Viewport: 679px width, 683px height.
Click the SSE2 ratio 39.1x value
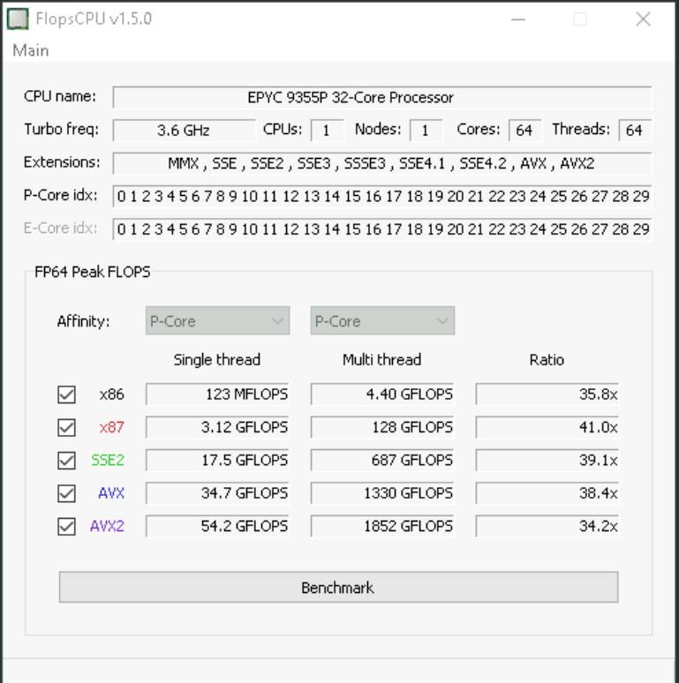tap(547, 461)
